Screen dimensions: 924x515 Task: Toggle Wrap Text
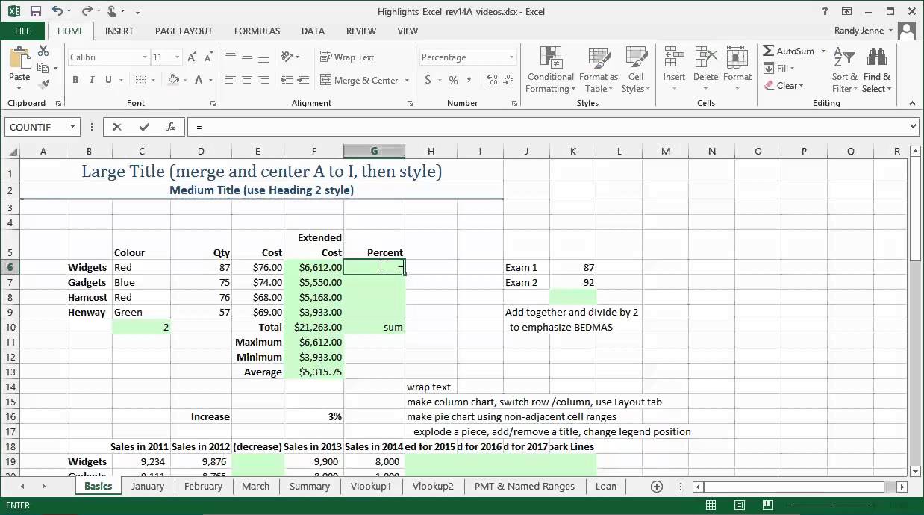pyautogui.click(x=348, y=57)
